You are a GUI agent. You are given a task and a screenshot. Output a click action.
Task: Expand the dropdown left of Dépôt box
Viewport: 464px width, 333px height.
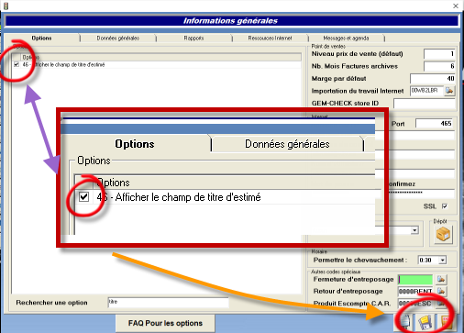point(414,230)
